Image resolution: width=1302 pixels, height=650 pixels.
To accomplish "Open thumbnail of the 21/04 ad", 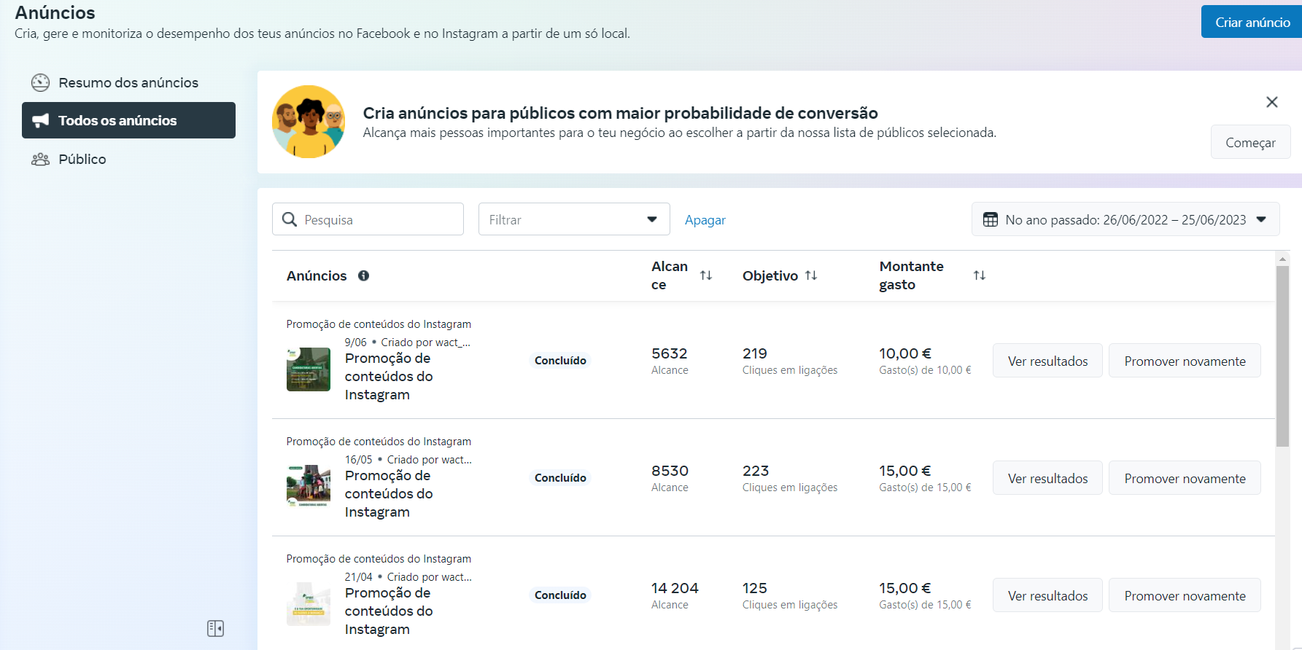I will point(309,603).
